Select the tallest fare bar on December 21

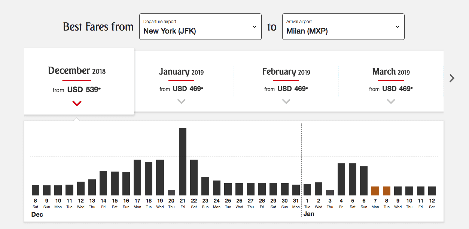(183, 161)
